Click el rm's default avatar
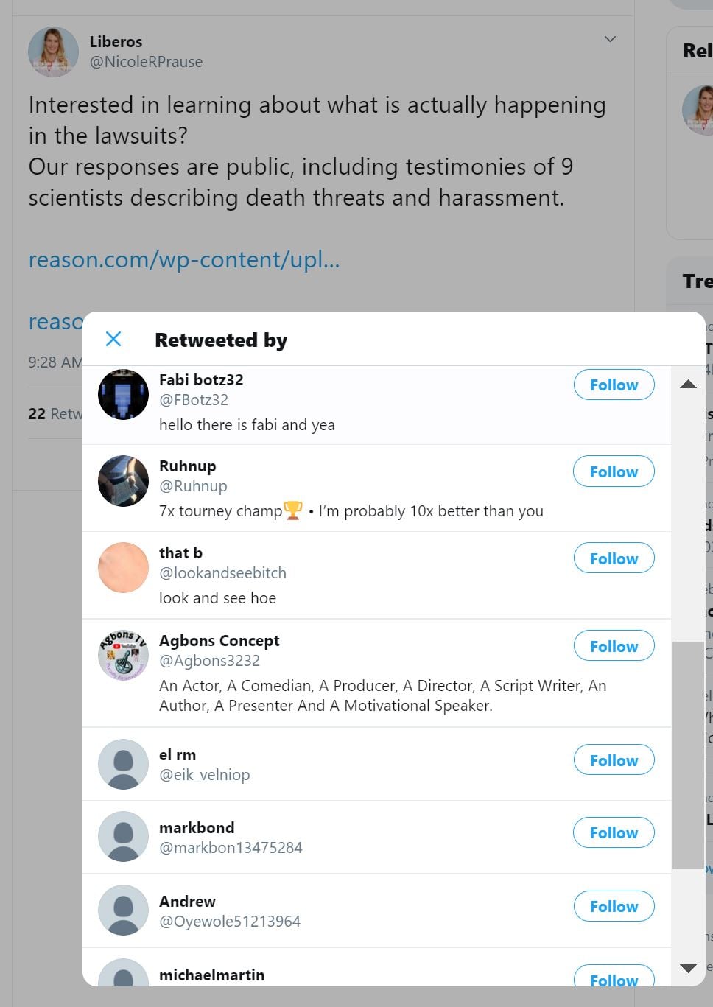Screen dimensions: 713x1007 click(123, 764)
